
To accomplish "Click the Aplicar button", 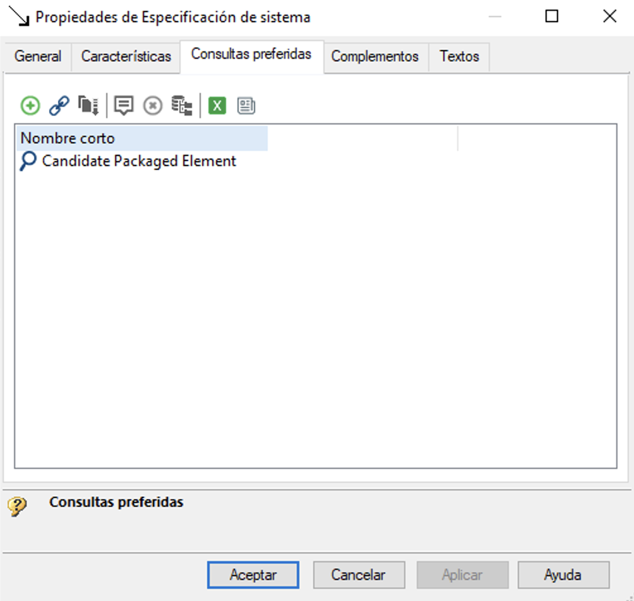I will 463,574.
